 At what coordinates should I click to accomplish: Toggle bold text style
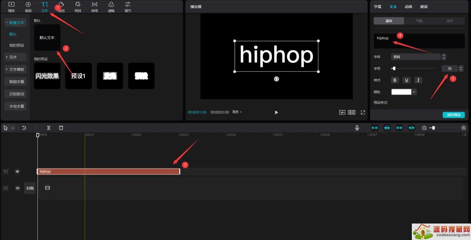coord(395,80)
